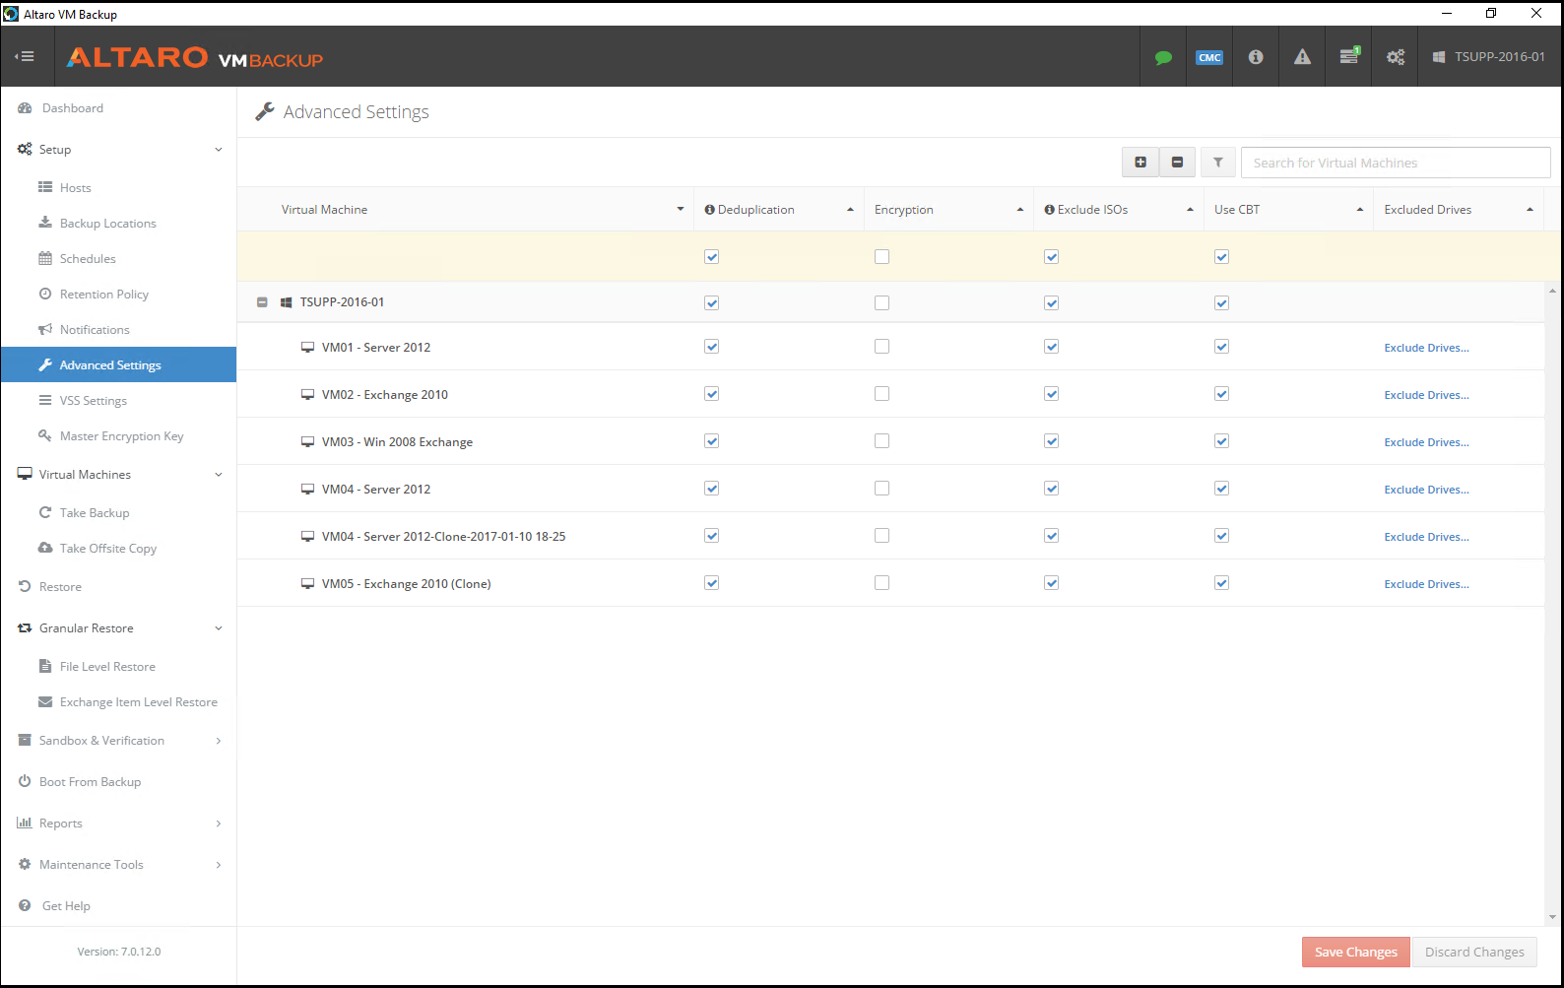Click the Windows icon beside TSUPP-2016-01 host row
Image resolution: width=1564 pixels, height=988 pixels.
coord(286,302)
